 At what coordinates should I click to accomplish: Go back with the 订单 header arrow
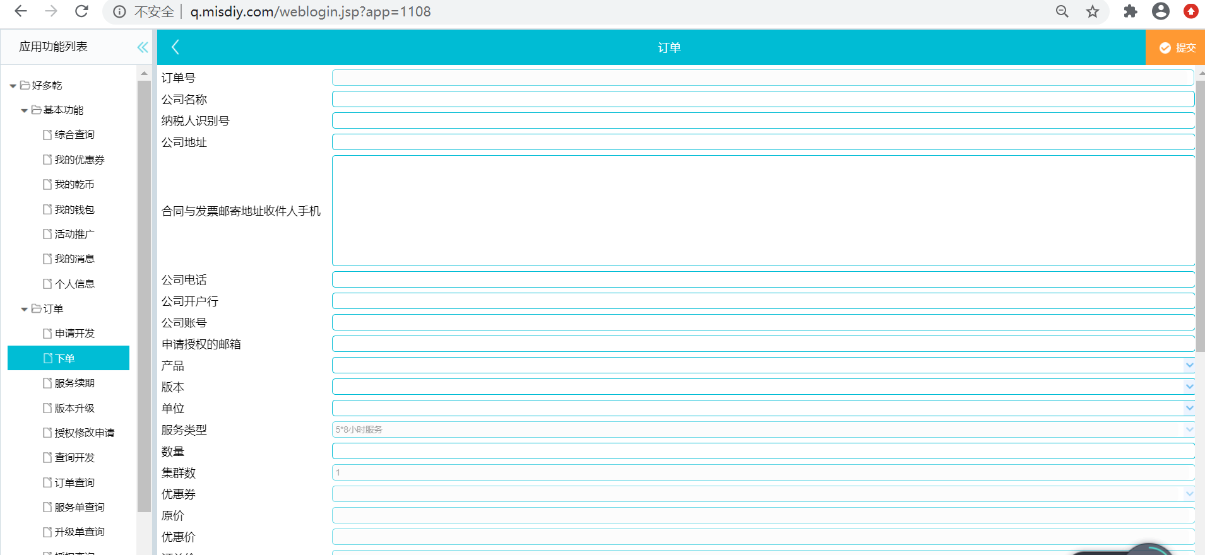pyautogui.click(x=175, y=47)
